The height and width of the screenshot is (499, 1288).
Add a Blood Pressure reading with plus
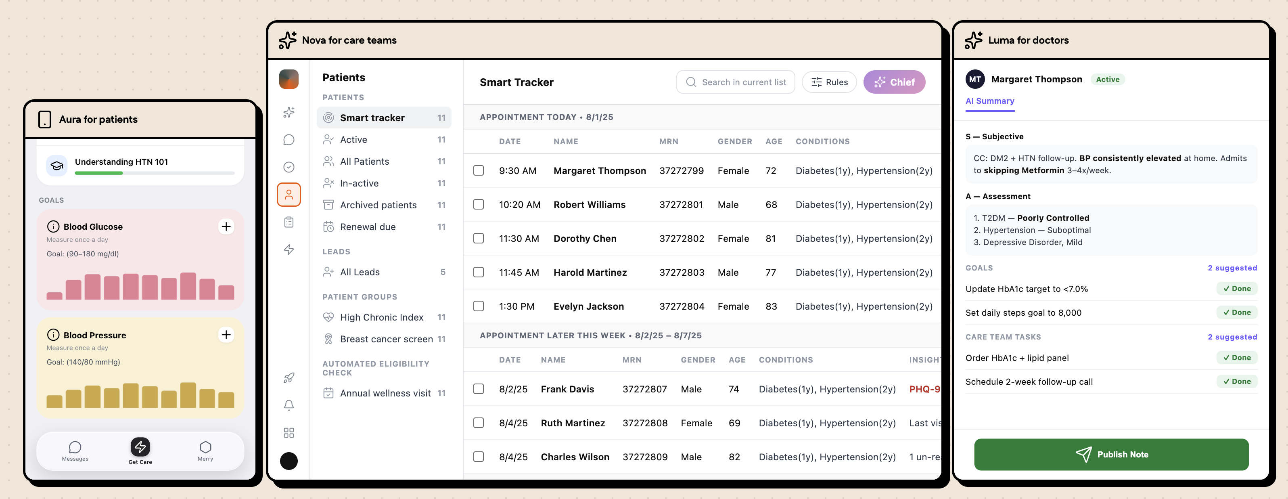pos(226,335)
